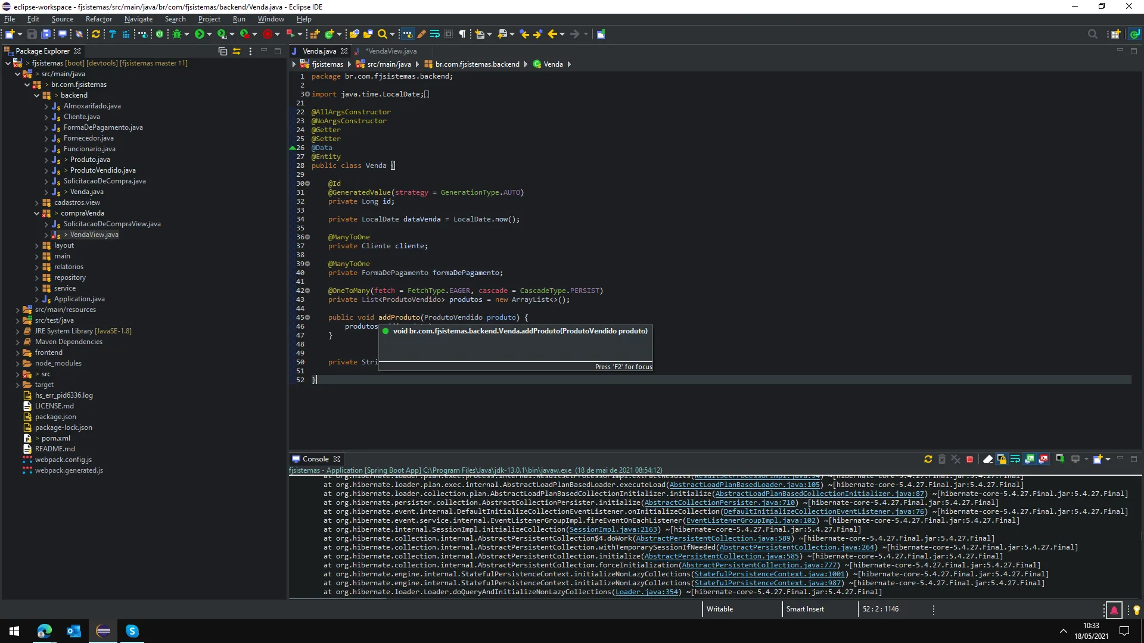The width and height of the screenshot is (1144, 643).
Task: Click the Debug bug icon in toolbar
Action: coord(176,35)
